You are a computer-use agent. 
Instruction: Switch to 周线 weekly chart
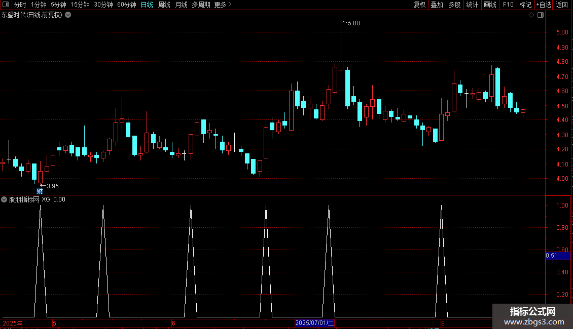pyautogui.click(x=164, y=5)
